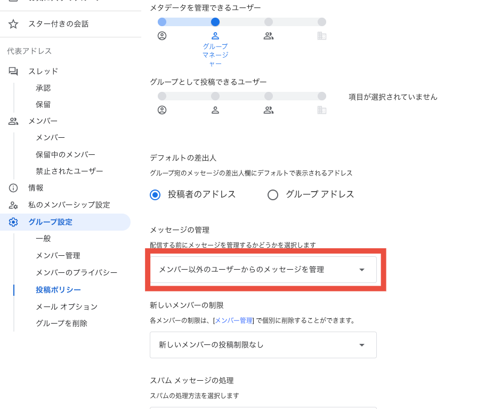Select the 投稿者のアドレス radio button

point(155,195)
